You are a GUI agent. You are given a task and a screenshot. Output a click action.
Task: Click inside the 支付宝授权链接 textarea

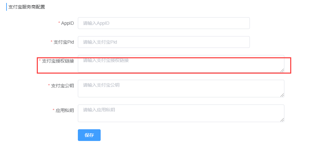[x=181, y=64]
